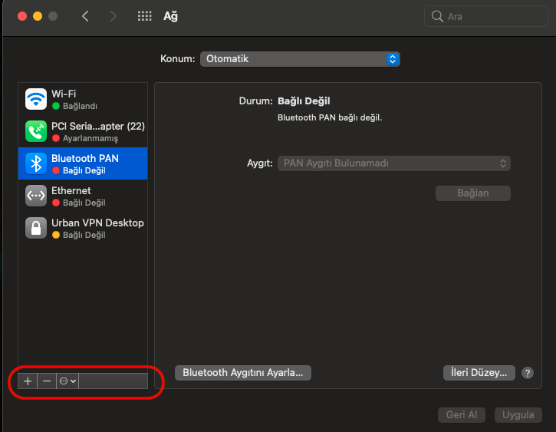Image resolution: width=556 pixels, height=432 pixels.
Task: Click the Ethernet service icon
Action: pyautogui.click(x=36, y=196)
